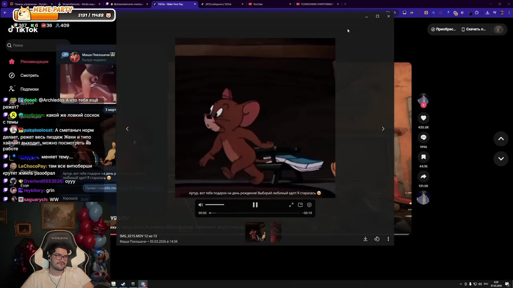The width and height of the screenshot is (513, 288).
Task: Select the red thumbnail next to Jerry
Action: tap(276, 232)
